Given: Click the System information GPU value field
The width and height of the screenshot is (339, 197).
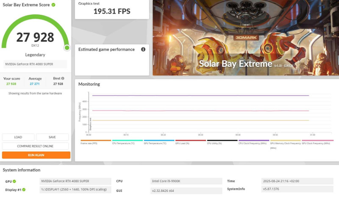Looking at the screenshot, I should click(x=75, y=181).
